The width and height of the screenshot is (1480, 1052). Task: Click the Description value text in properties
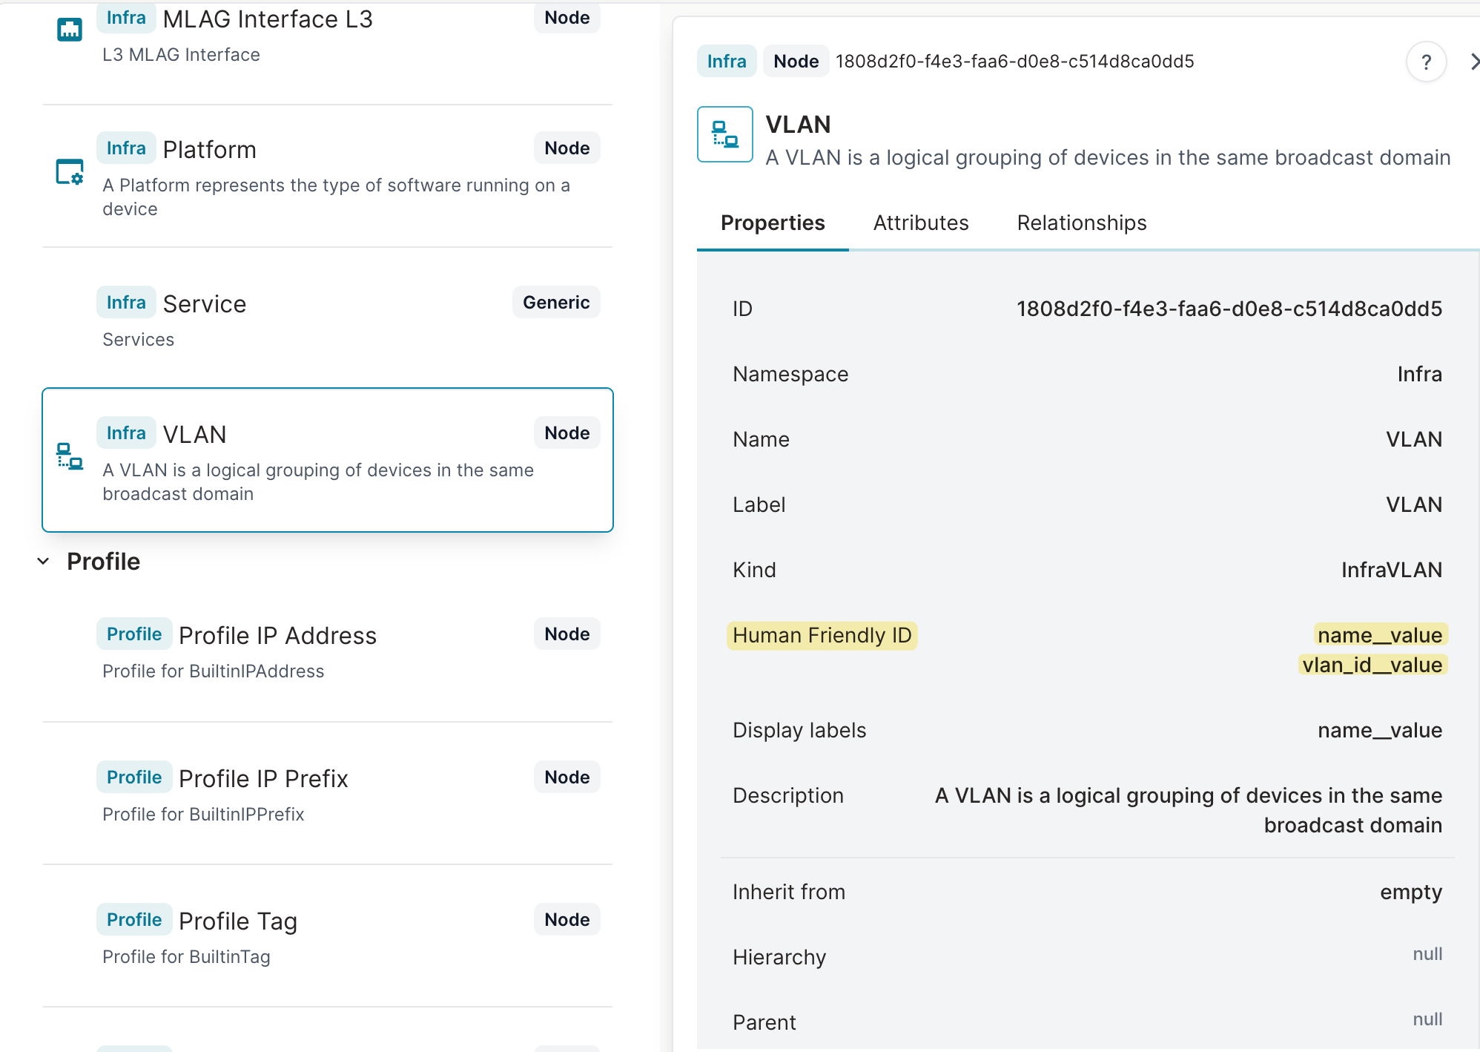pyautogui.click(x=1188, y=810)
